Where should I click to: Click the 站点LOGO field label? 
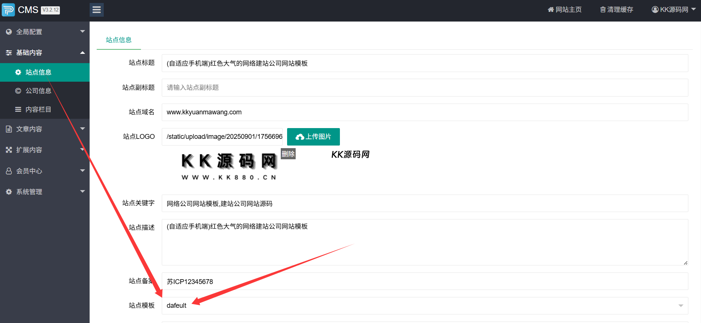pos(139,137)
